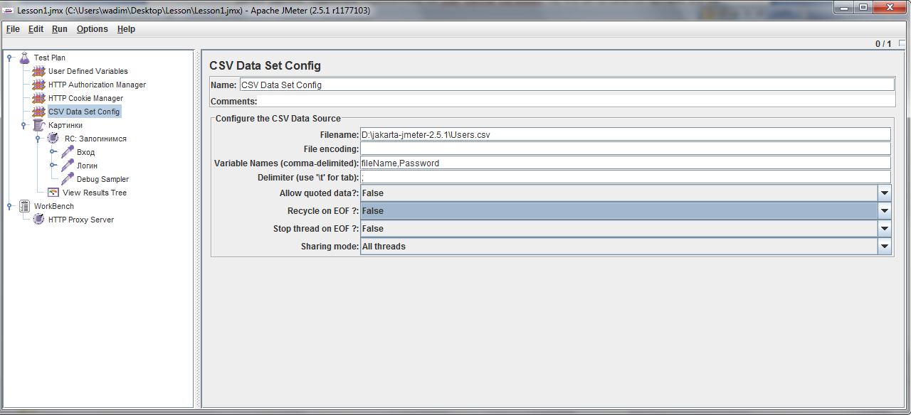This screenshot has width=911, height=415.
Task: Select the Вход tree item
Action: click(x=85, y=152)
